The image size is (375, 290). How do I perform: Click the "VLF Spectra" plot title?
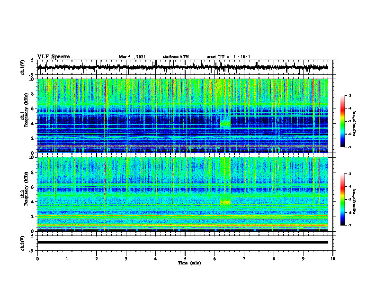pos(54,56)
